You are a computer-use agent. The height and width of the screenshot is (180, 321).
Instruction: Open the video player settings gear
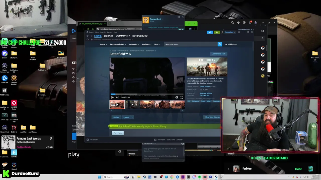177,97
